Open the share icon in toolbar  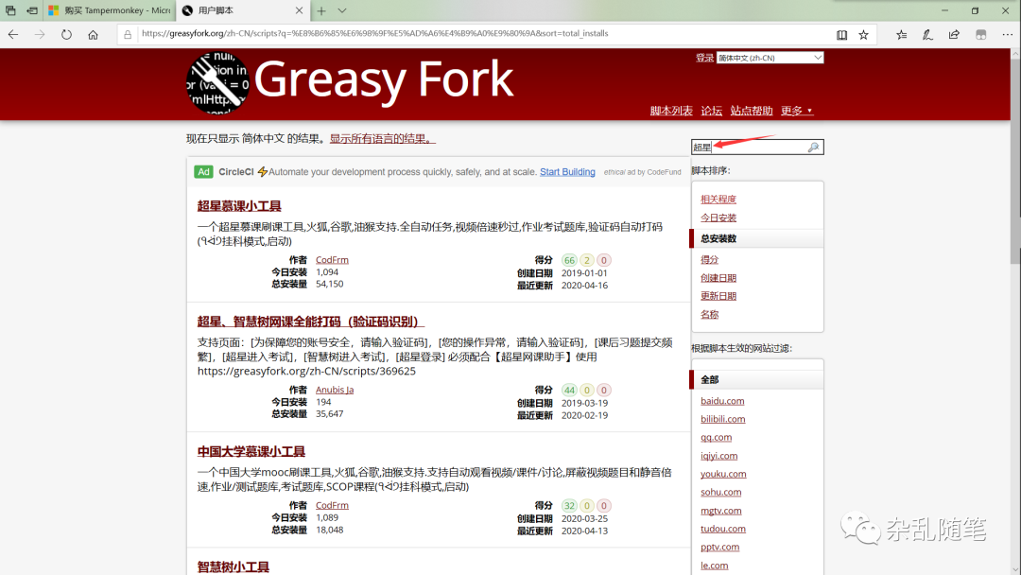954,34
